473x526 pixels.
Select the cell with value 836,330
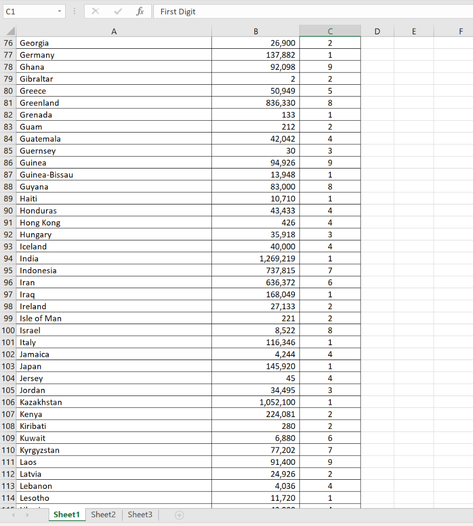[255, 103]
